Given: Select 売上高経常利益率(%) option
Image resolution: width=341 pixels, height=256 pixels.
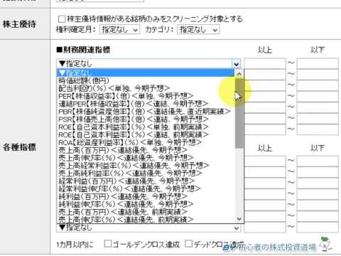Looking at the screenshot, I should pos(146,166).
